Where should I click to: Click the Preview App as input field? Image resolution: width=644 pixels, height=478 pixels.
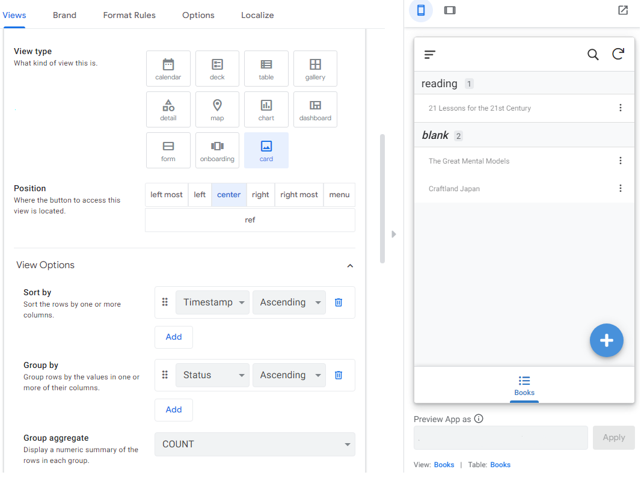[500, 438]
